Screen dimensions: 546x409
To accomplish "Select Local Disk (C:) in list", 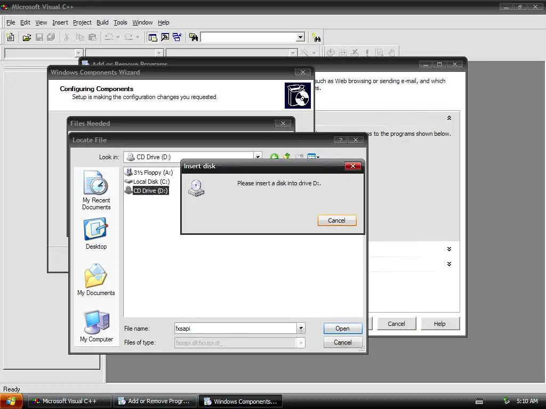I will tap(147, 182).
